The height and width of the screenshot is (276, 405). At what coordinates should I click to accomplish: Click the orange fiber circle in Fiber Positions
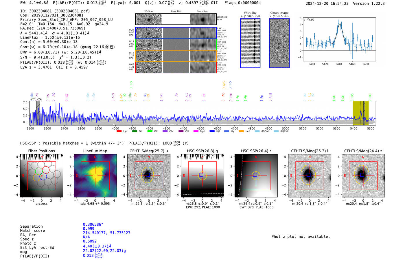pyautogui.click(x=36, y=177)
